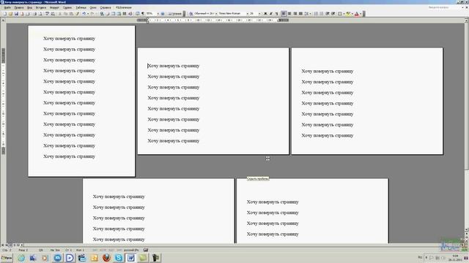Click the Print Preview toolbar icon
The width and height of the screenshot is (469, 263).
(x=40, y=14)
